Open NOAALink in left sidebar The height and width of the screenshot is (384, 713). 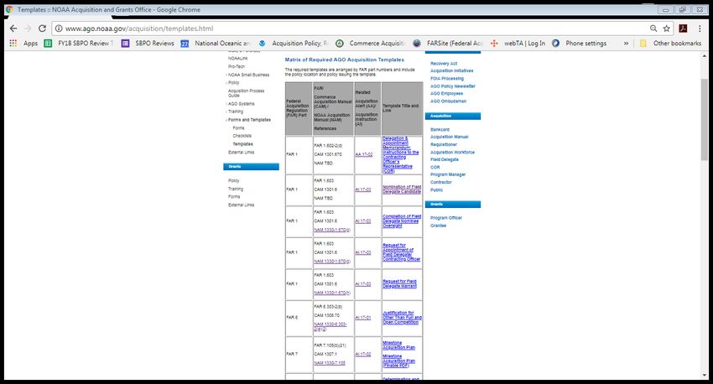pos(237,58)
